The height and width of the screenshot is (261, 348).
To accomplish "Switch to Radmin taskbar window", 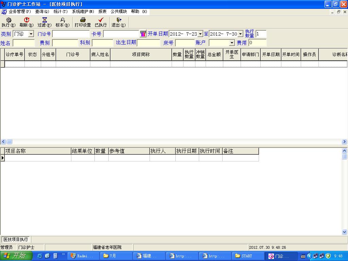I will click(83, 256).
